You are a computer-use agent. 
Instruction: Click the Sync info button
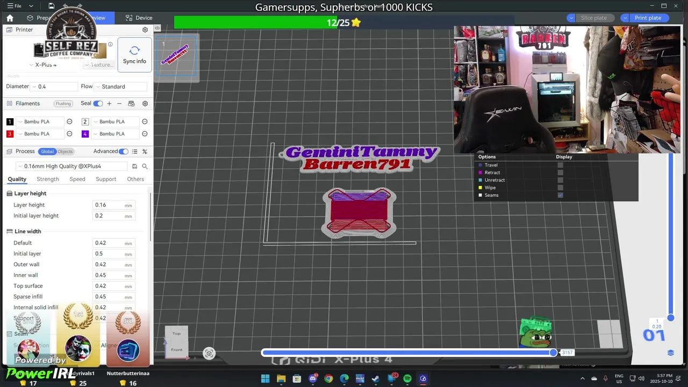click(134, 55)
